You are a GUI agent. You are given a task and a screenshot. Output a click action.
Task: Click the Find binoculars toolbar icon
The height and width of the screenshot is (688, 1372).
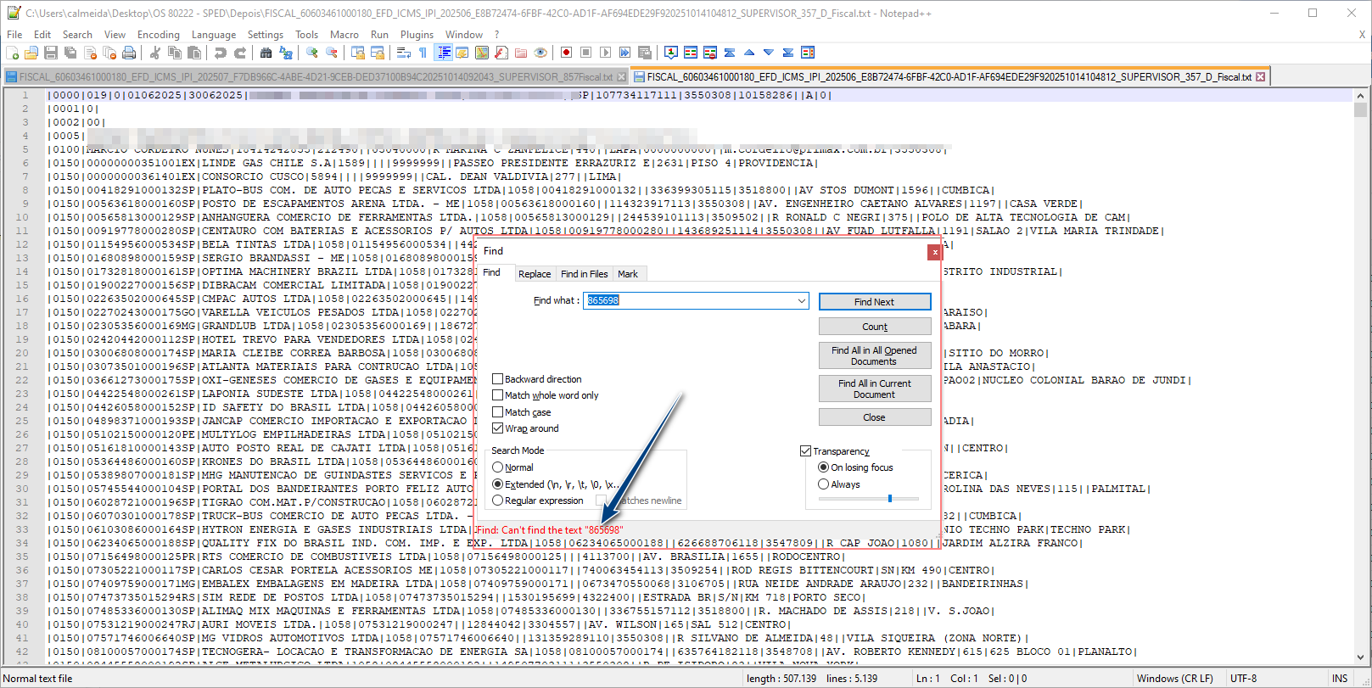tap(266, 53)
